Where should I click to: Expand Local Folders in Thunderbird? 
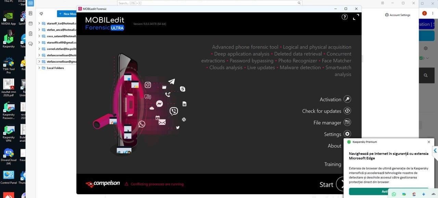[39, 68]
